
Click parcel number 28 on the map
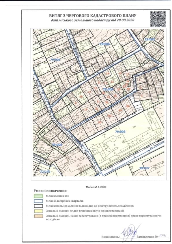click(81, 96)
